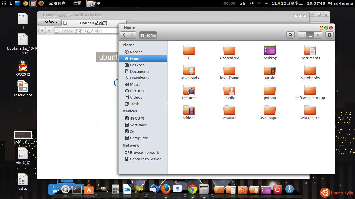The width and height of the screenshot is (355, 199).
Task: Open the Pictures folder icon
Action: pos(189,90)
